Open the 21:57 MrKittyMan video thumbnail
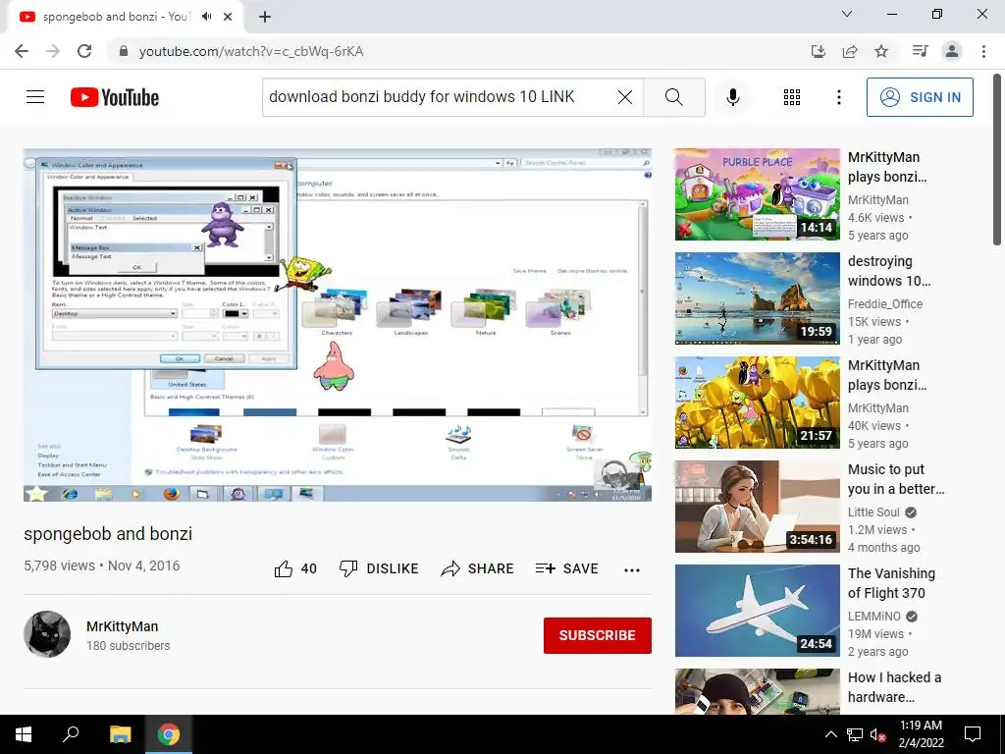The height and width of the screenshot is (754, 1005). pos(757,403)
